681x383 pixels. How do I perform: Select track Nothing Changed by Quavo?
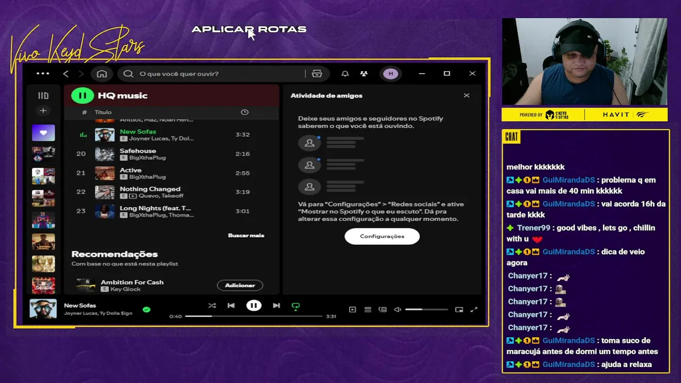pos(171,192)
